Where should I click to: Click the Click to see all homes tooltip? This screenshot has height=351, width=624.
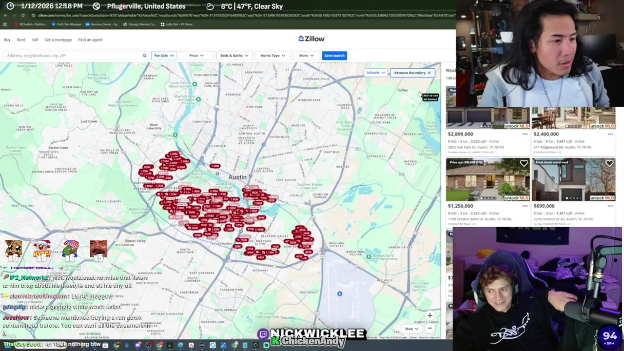430,97
